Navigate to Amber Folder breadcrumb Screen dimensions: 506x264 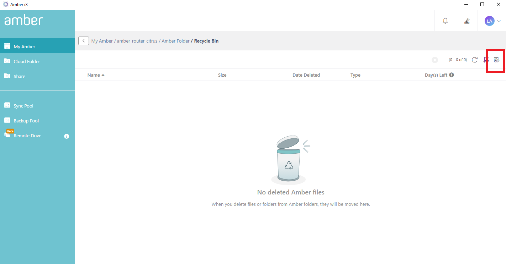click(175, 41)
